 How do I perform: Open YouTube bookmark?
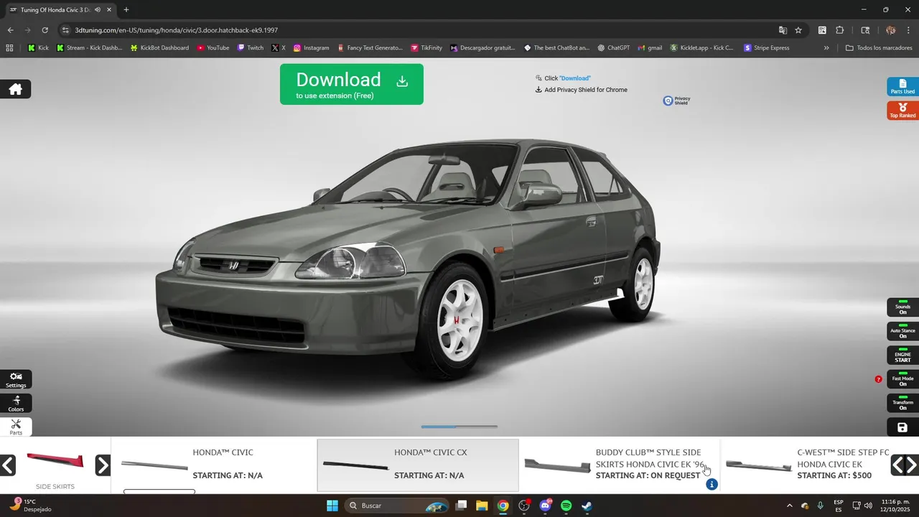click(x=213, y=48)
